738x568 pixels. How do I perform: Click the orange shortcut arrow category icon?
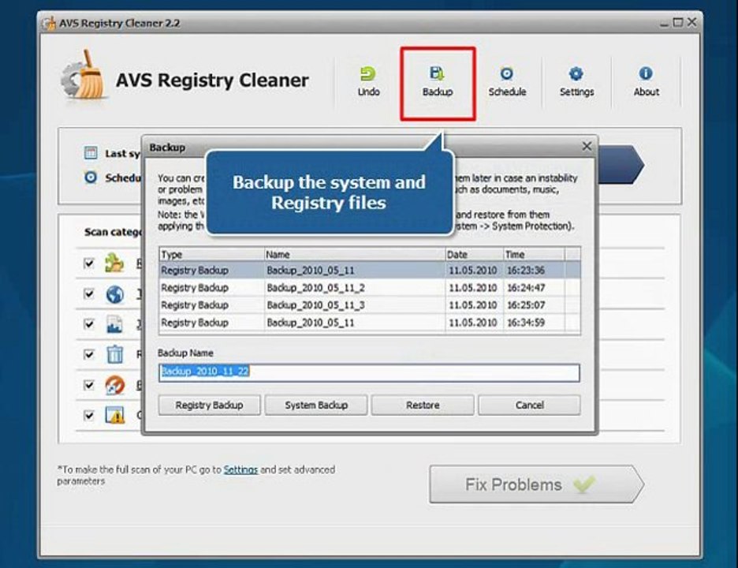point(114,385)
